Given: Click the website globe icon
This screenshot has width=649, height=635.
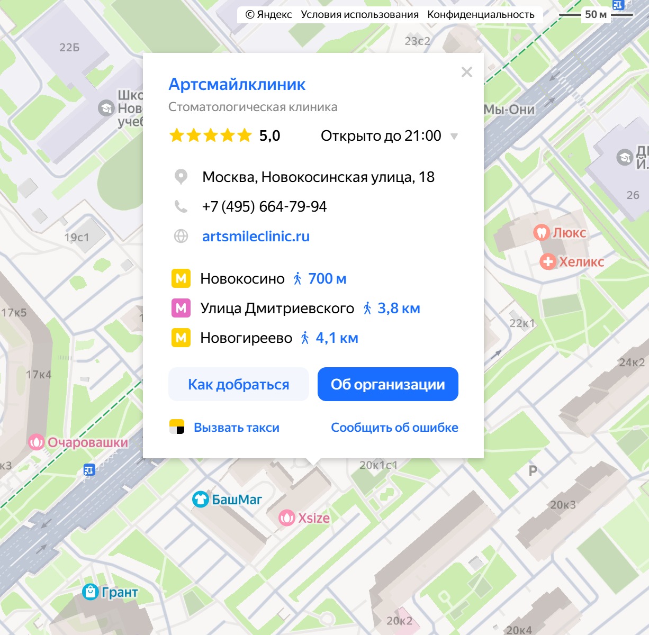Looking at the screenshot, I should (x=181, y=236).
